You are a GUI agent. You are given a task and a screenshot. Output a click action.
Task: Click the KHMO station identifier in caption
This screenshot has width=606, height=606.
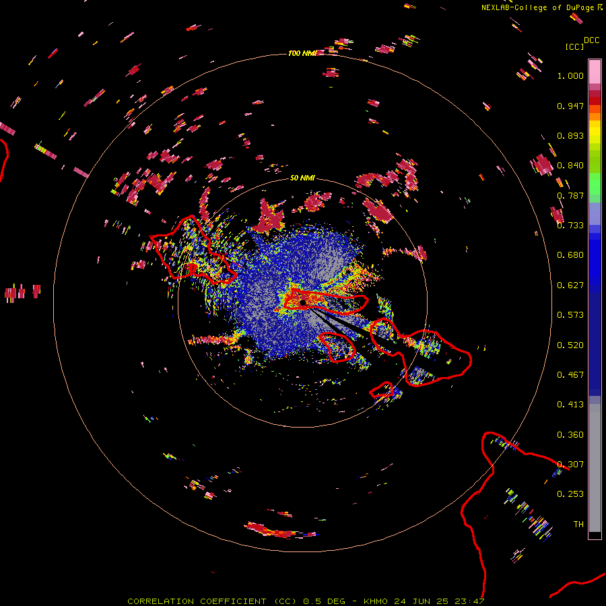(376, 601)
